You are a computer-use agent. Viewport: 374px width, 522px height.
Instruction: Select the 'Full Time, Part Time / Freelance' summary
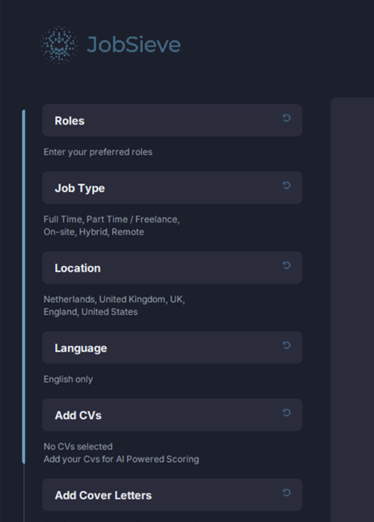[112, 219]
